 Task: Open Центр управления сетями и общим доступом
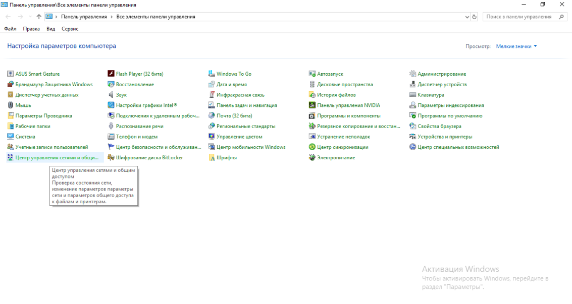click(x=58, y=158)
